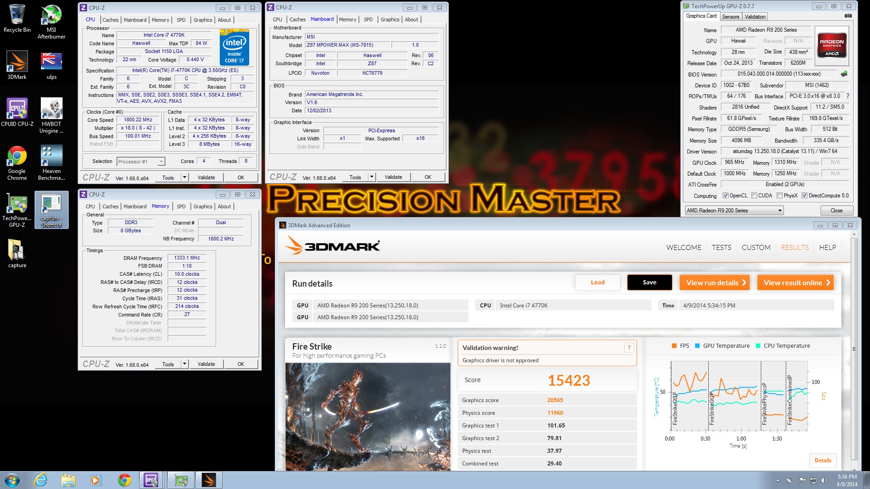The image size is (870, 489).
Task: Click the Close button in GPU-Z
Action: 836,211
